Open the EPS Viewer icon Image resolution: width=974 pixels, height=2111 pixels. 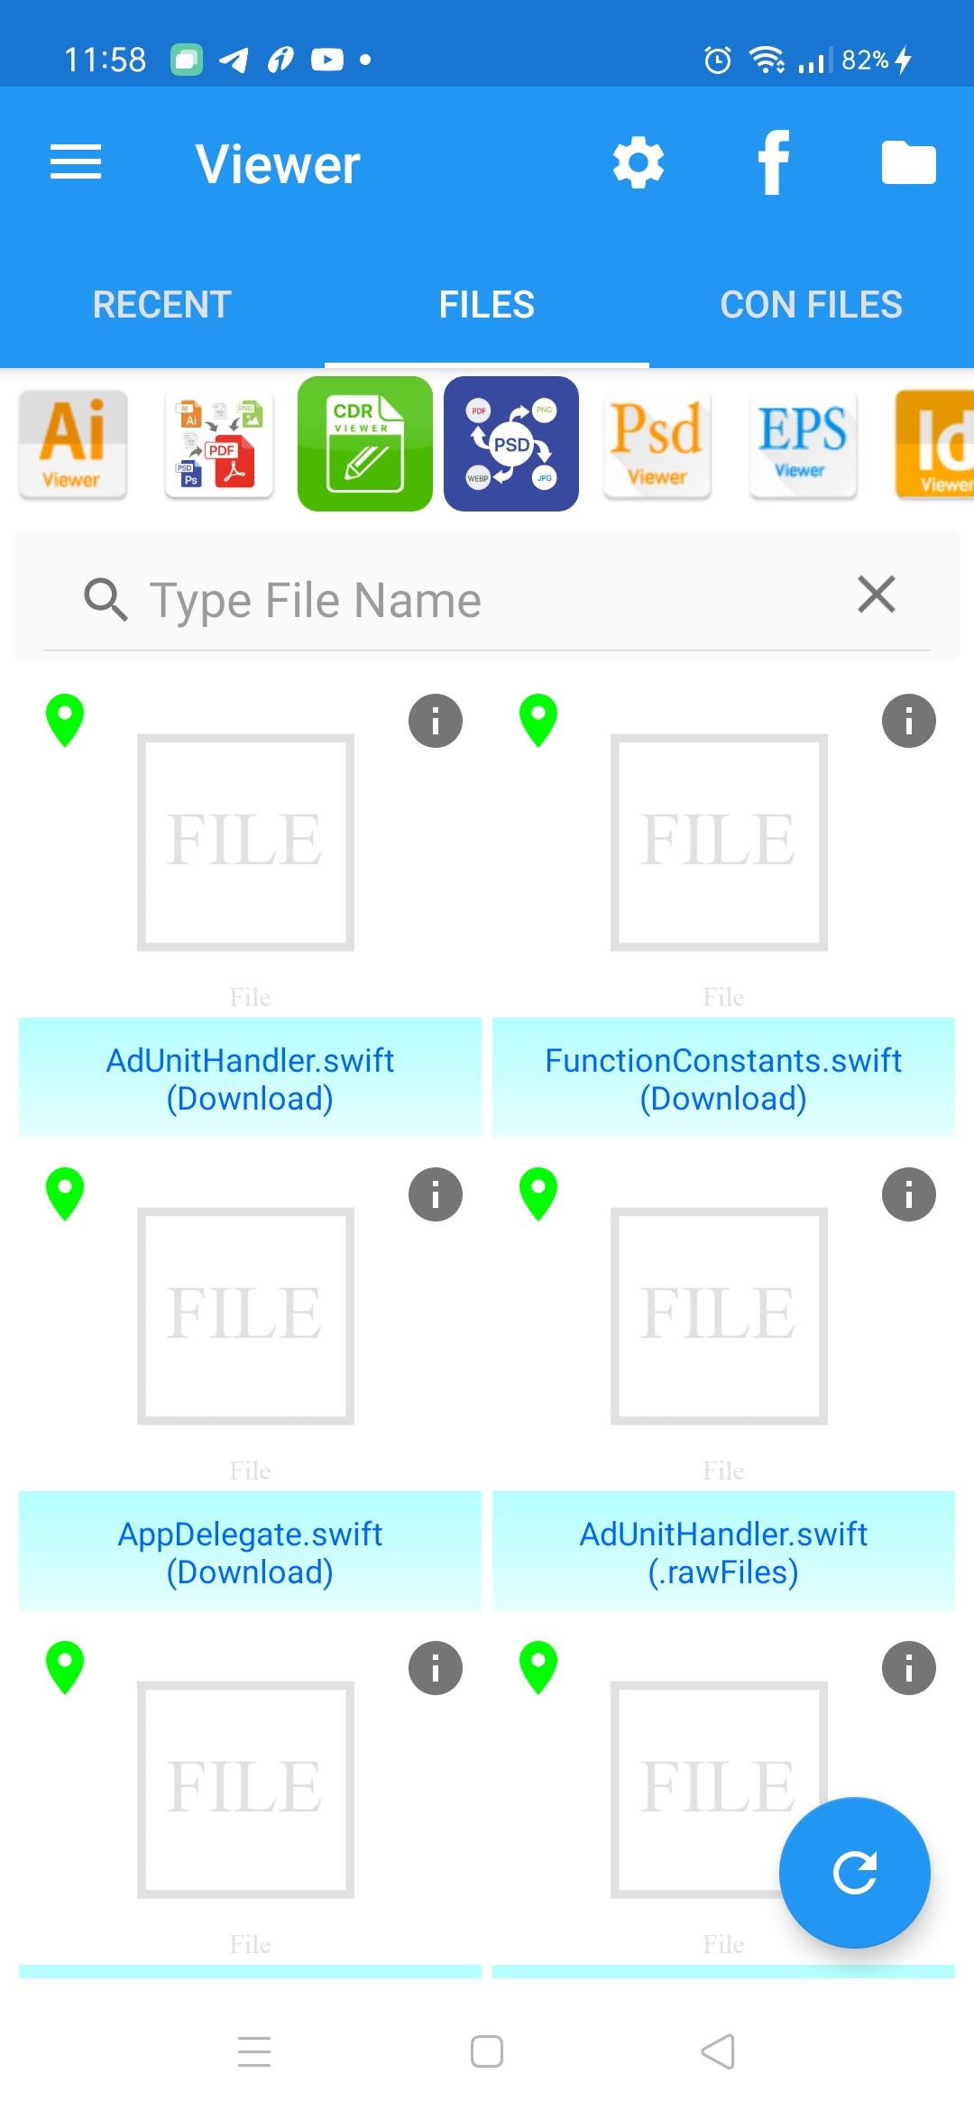804,444
